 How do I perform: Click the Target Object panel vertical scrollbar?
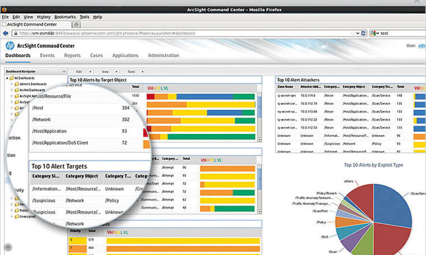pos(260,117)
